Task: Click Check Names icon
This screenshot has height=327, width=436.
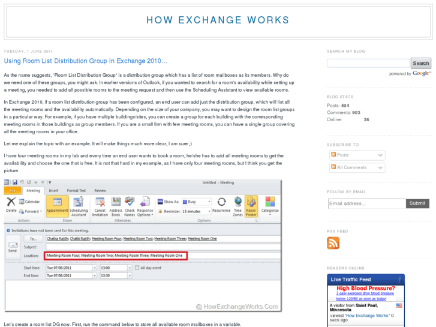Action: pyautogui.click(x=130, y=206)
